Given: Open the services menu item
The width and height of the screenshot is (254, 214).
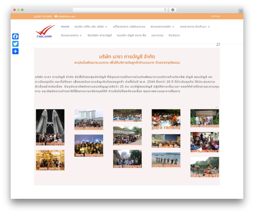Looking at the screenshot, I should 157,35.
